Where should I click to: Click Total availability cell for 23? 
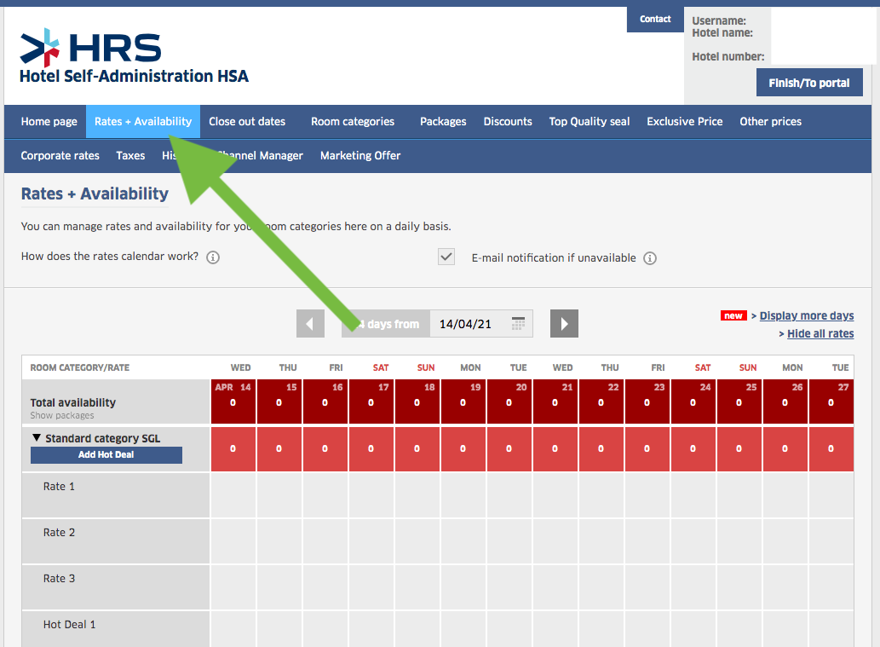pos(647,401)
